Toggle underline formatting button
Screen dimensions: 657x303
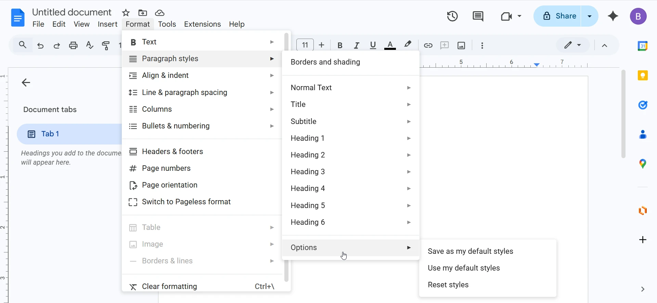click(373, 45)
